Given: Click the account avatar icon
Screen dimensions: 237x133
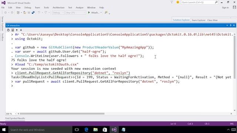Looking at the screenshot, I should [234, 7].
